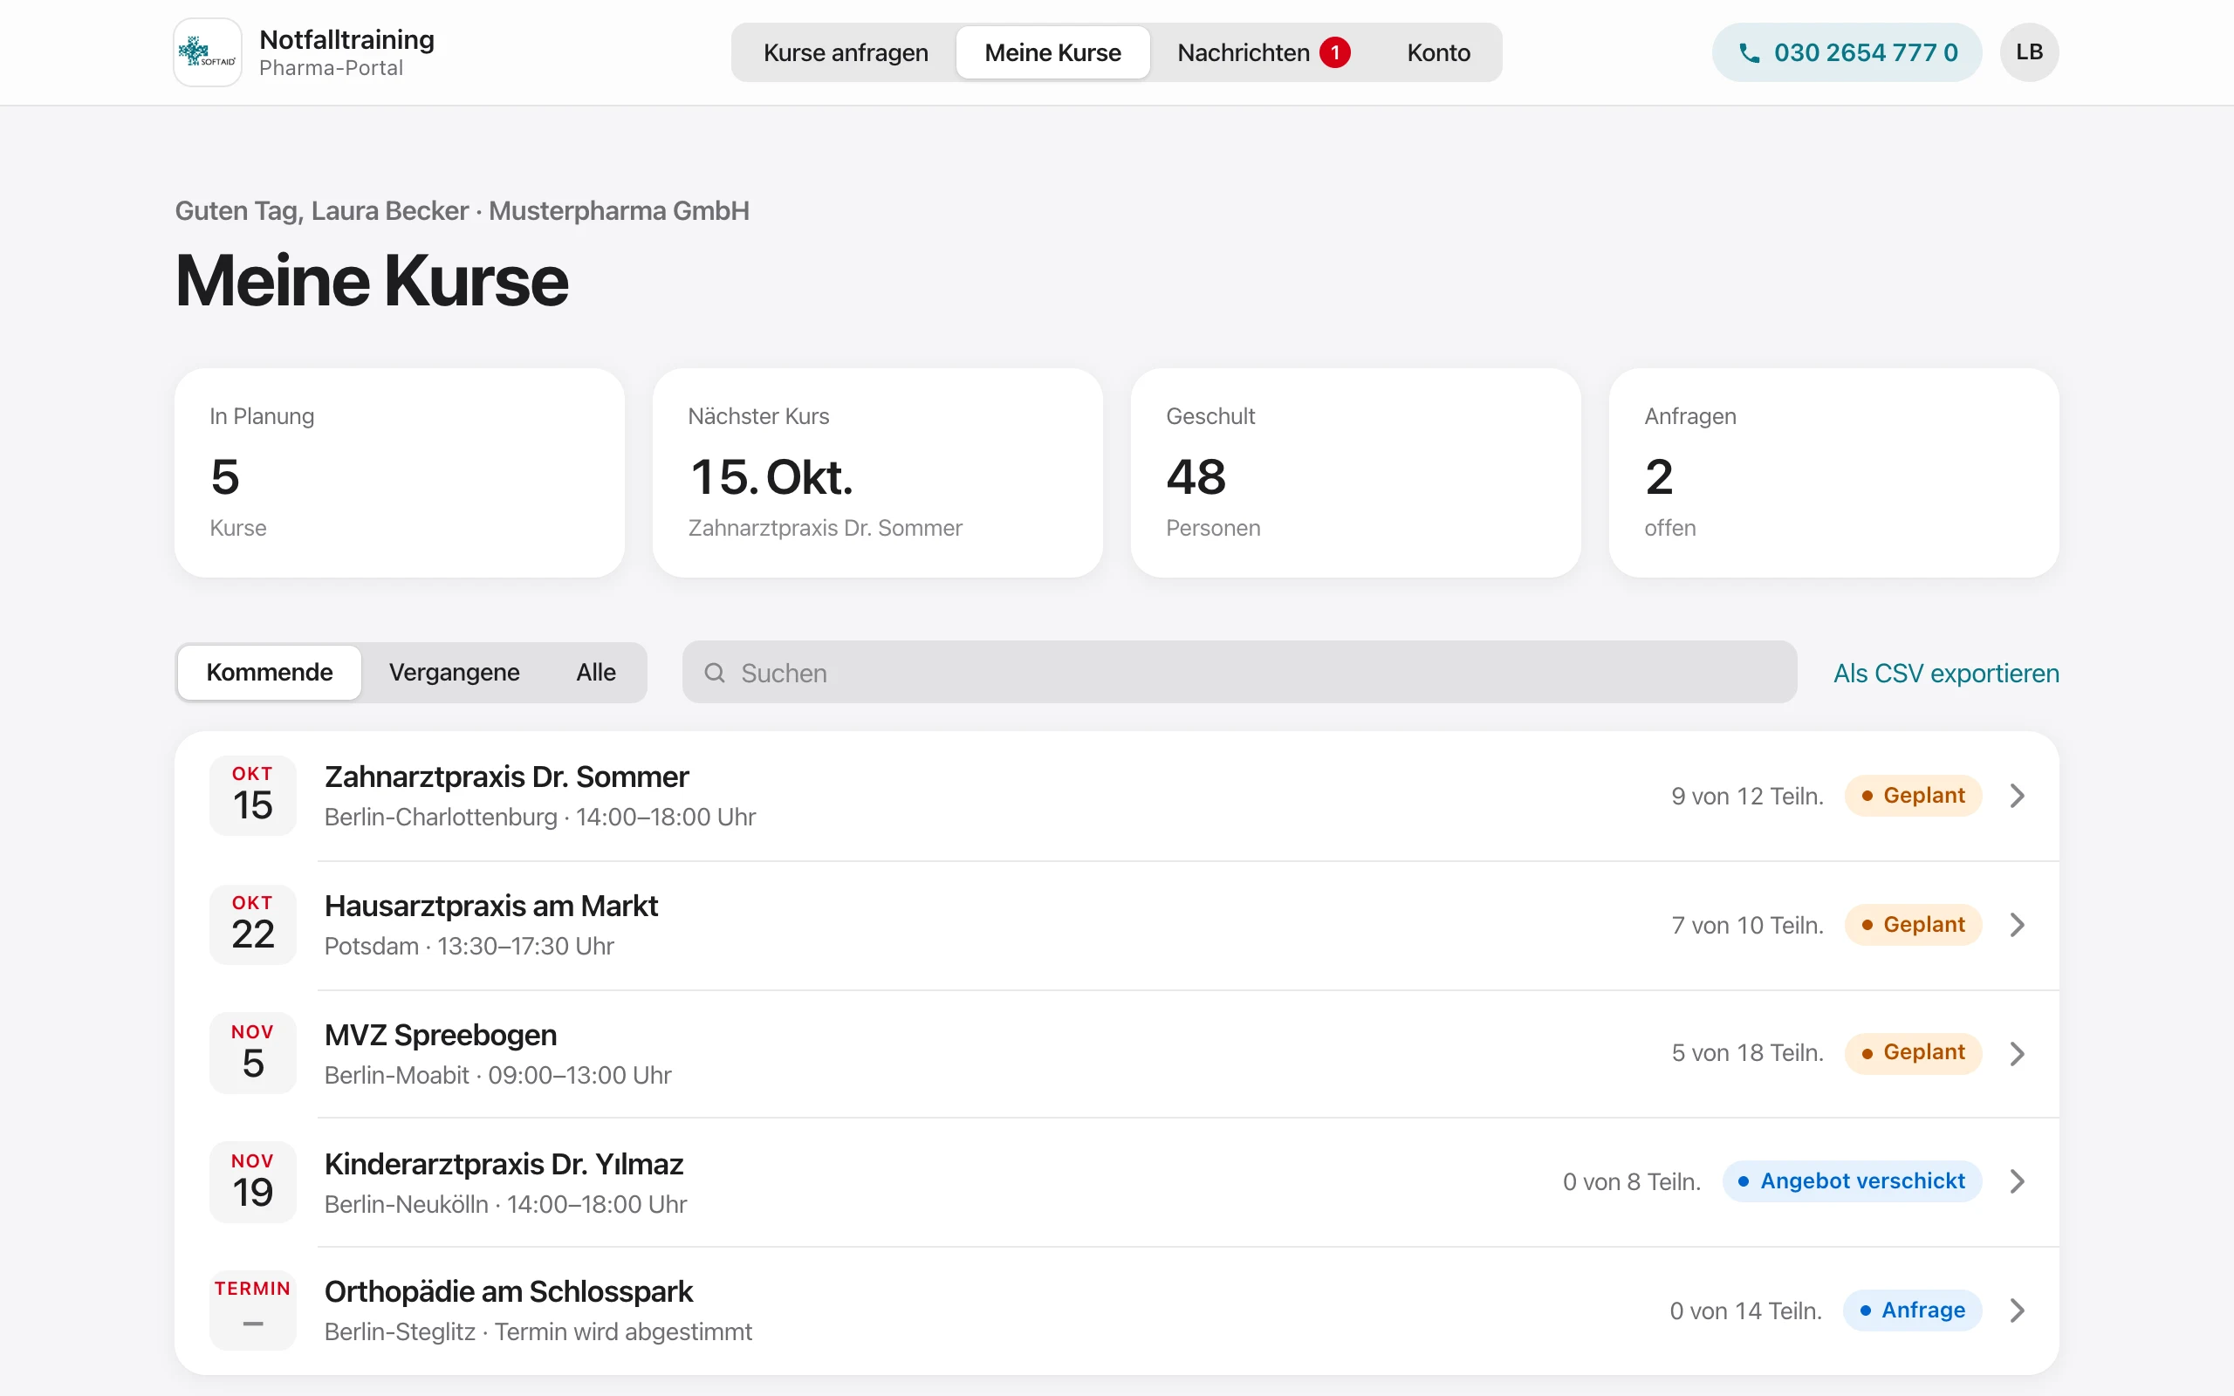This screenshot has height=1396, width=2234.
Task: Open Kinderarztpraxis Dr. Yılmaz row chevron
Action: [2017, 1181]
